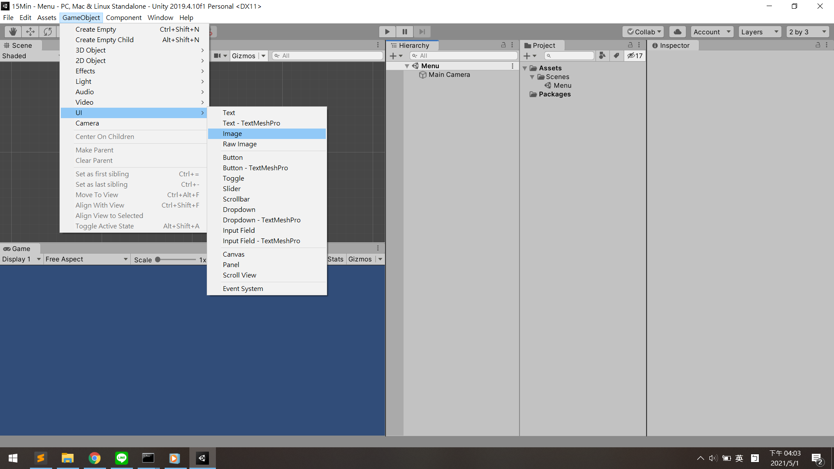Click the Step forward button
The image size is (834, 469).
[x=422, y=32]
